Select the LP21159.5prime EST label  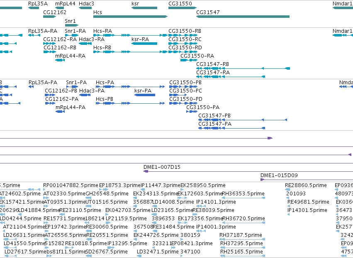coord(126,219)
